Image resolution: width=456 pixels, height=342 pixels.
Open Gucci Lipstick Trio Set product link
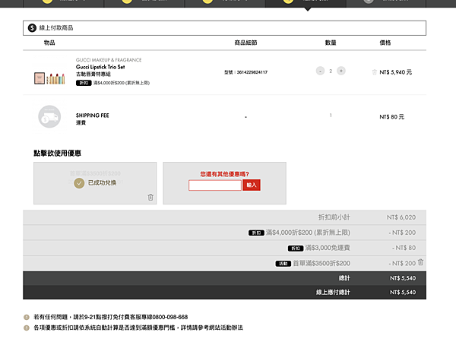(x=100, y=67)
